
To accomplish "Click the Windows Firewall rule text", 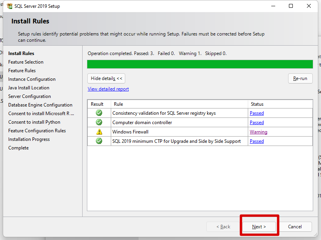I will pos(130,132).
